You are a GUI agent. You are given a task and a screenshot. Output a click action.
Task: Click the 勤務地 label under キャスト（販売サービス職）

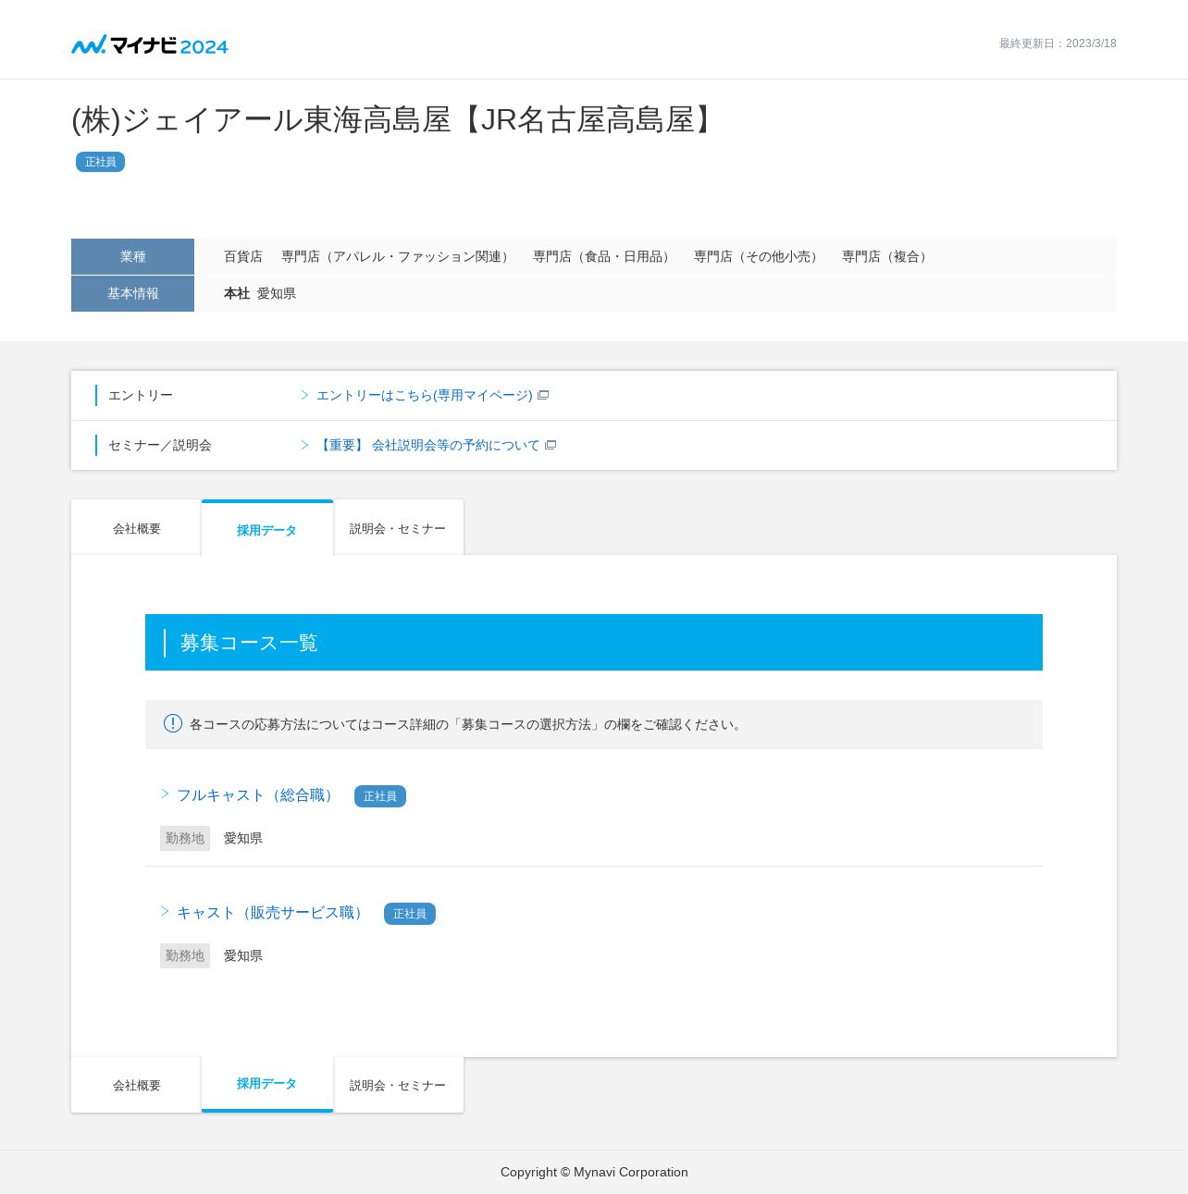click(185, 955)
